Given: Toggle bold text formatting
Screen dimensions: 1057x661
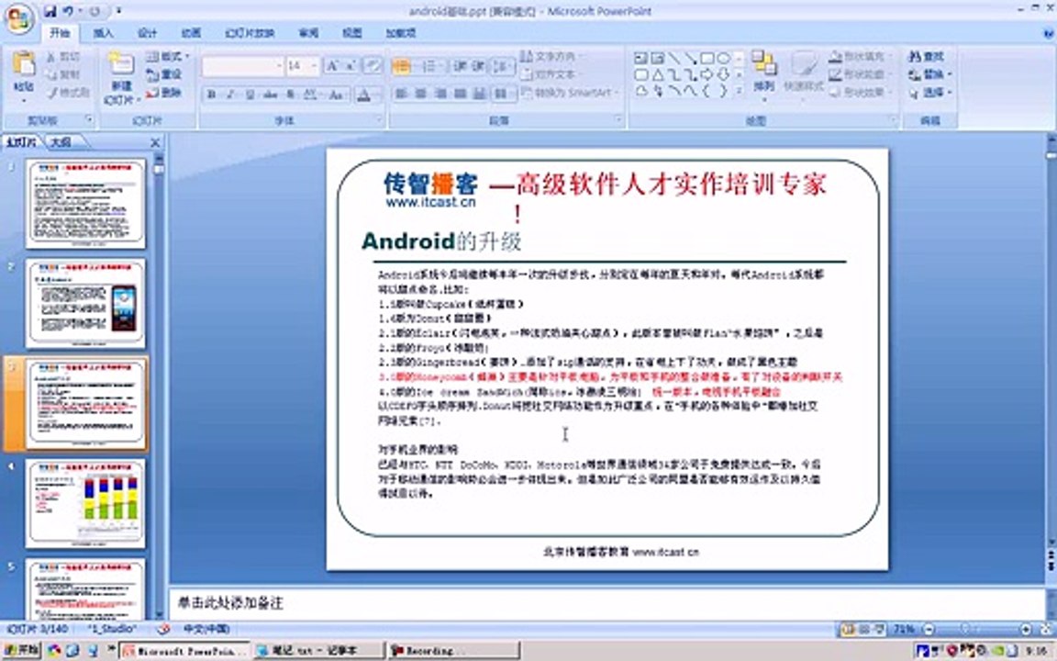Looking at the screenshot, I should point(211,95).
